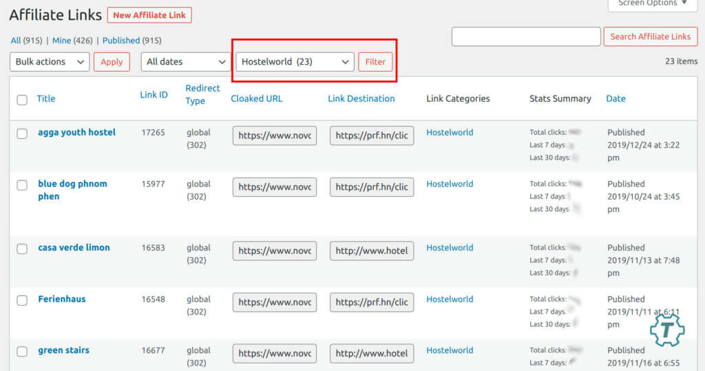Click the Affiliate Links page heading
The height and width of the screenshot is (371, 705).
click(x=56, y=15)
